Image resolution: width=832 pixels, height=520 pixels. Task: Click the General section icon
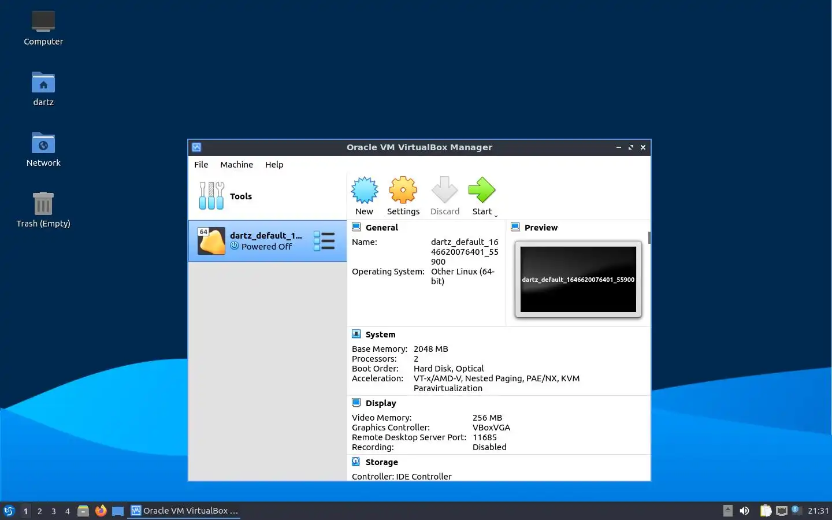(356, 227)
